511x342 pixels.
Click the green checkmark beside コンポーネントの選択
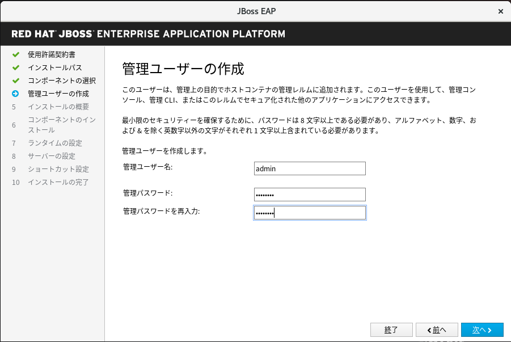(16, 81)
